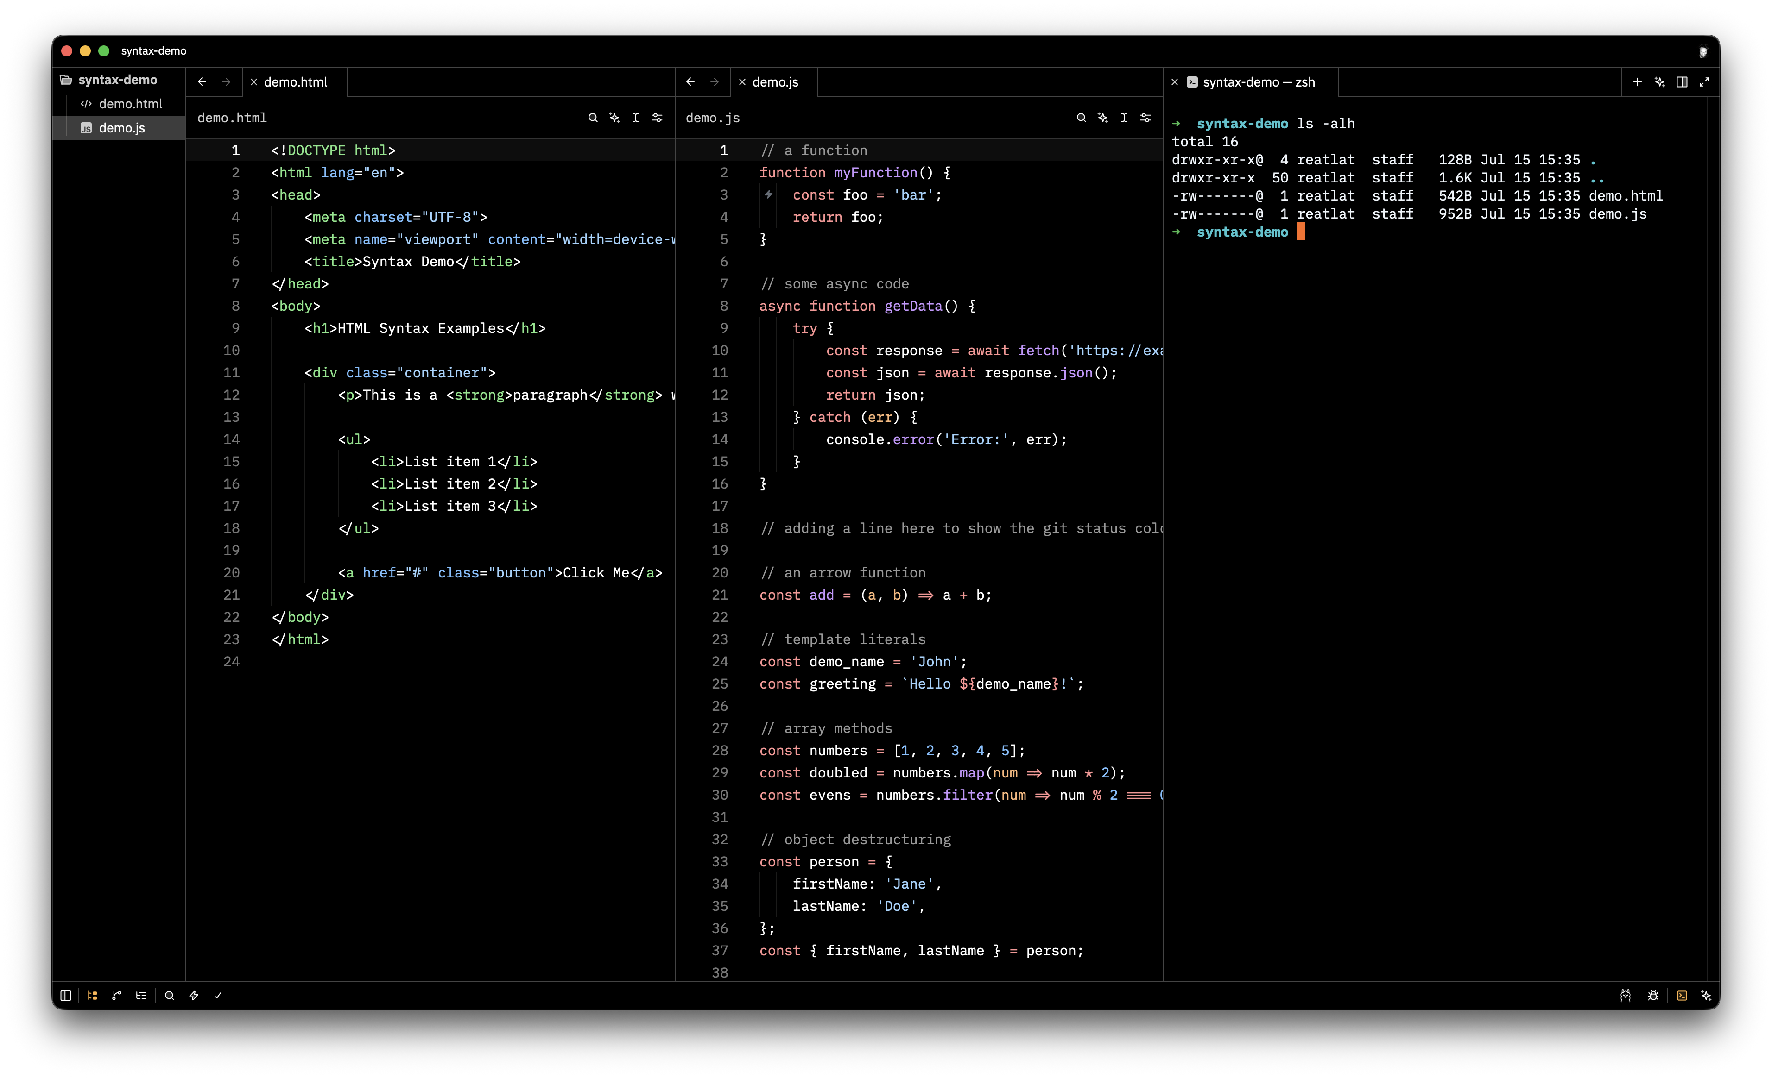Select the syntax-demo — zsh tab
This screenshot has width=1772, height=1078.
click(x=1259, y=82)
